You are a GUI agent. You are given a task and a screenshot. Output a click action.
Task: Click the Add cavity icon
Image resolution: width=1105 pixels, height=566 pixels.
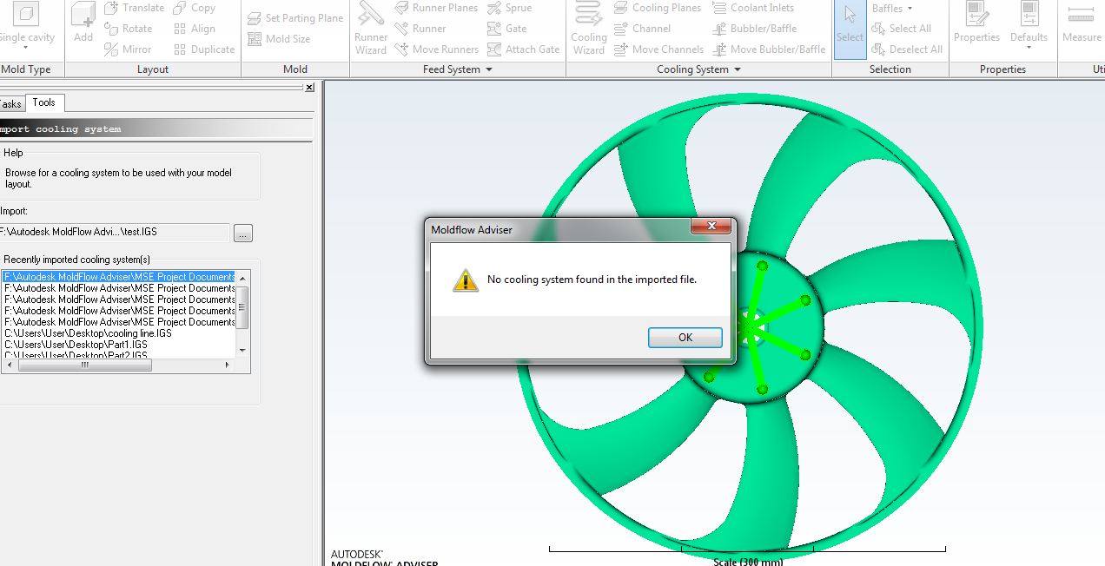[x=83, y=23]
